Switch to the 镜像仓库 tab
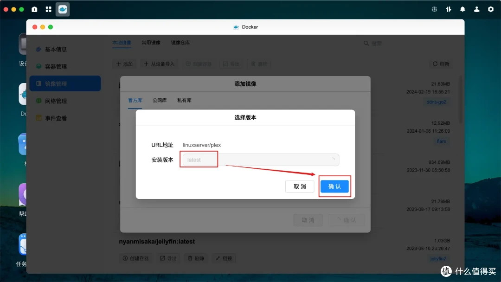 180,43
